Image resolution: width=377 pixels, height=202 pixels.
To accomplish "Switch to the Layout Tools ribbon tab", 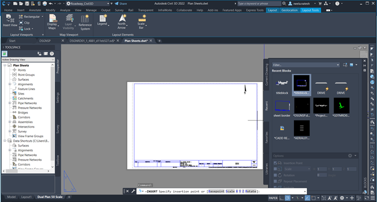I will coord(310,10).
